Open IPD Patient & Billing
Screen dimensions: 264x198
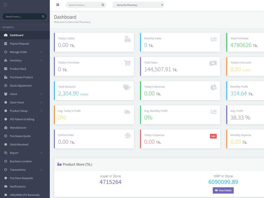25,119
